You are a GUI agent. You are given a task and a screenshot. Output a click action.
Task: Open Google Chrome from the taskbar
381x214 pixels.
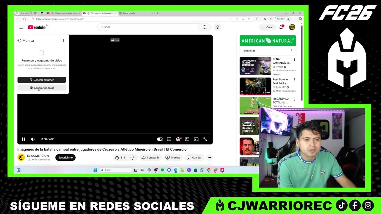pyautogui.click(x=209, y=170)
